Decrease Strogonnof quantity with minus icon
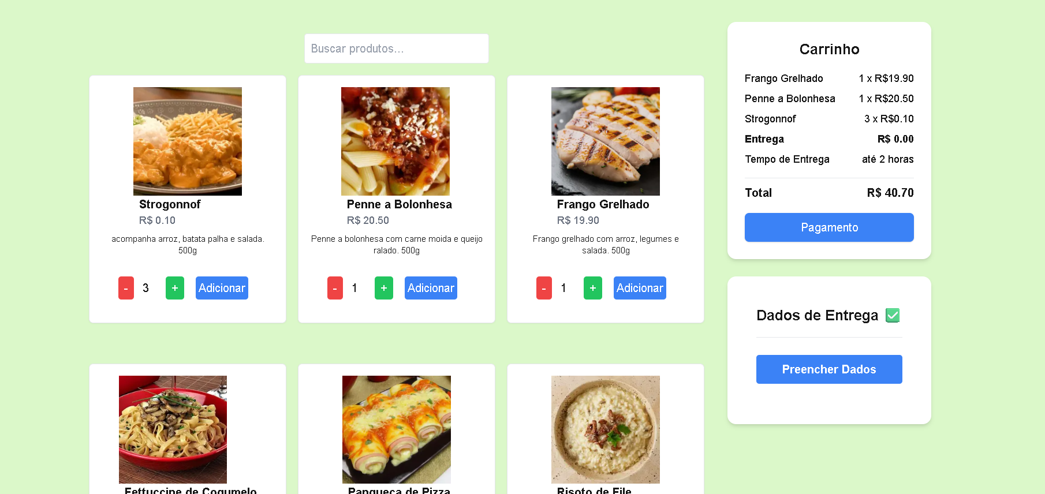This screenshot has width=1045, height=494. point(126,288)
